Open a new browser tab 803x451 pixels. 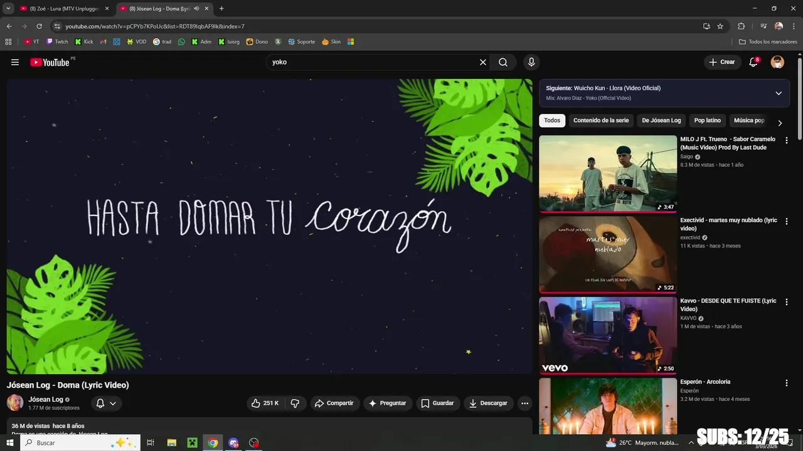[x=221, y=9]
